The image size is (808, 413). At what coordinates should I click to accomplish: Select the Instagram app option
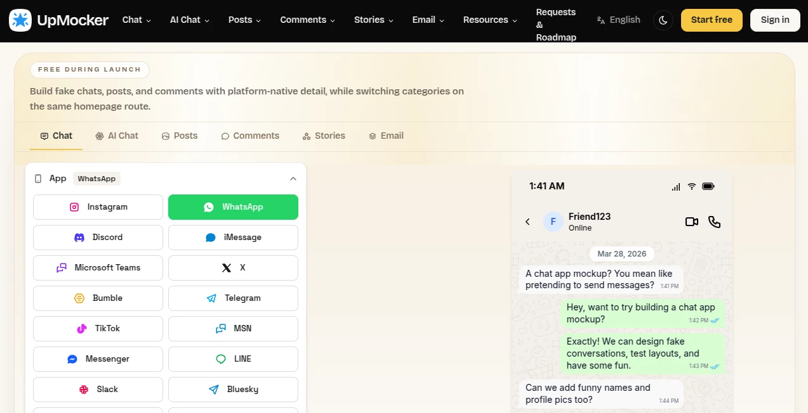98,207
